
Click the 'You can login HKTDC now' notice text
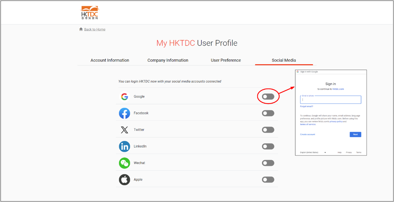(x=170, y=81)
